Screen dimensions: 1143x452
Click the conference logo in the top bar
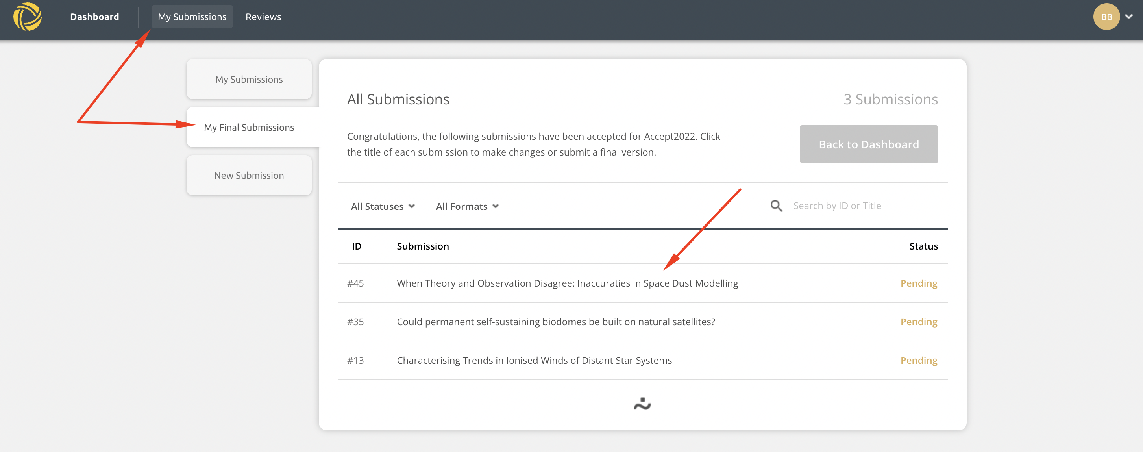(28, 17)
